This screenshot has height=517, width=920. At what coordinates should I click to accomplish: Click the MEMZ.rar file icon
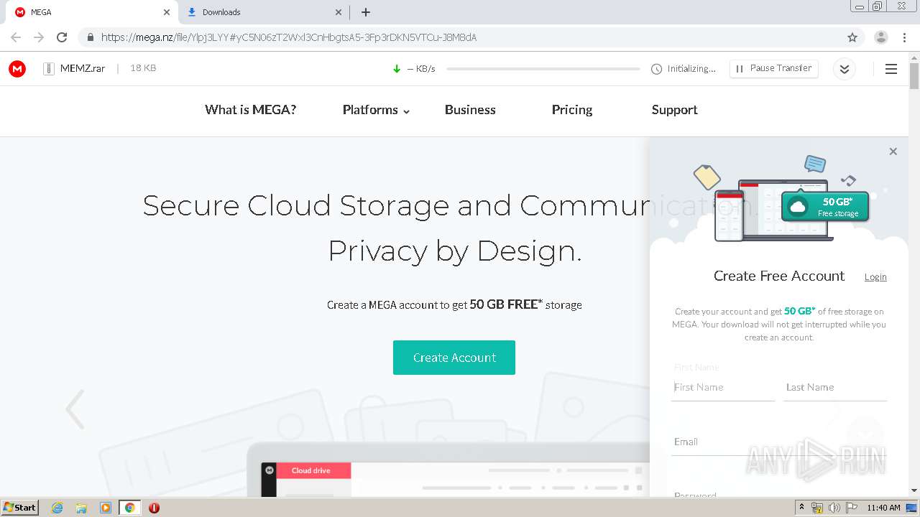(49, 69)
